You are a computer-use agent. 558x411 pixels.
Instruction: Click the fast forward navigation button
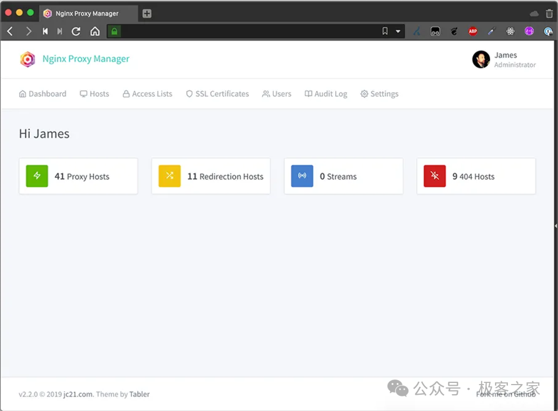point(60,31)
